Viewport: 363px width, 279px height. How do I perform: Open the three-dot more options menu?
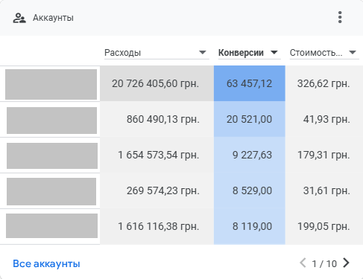click(340, 17)
